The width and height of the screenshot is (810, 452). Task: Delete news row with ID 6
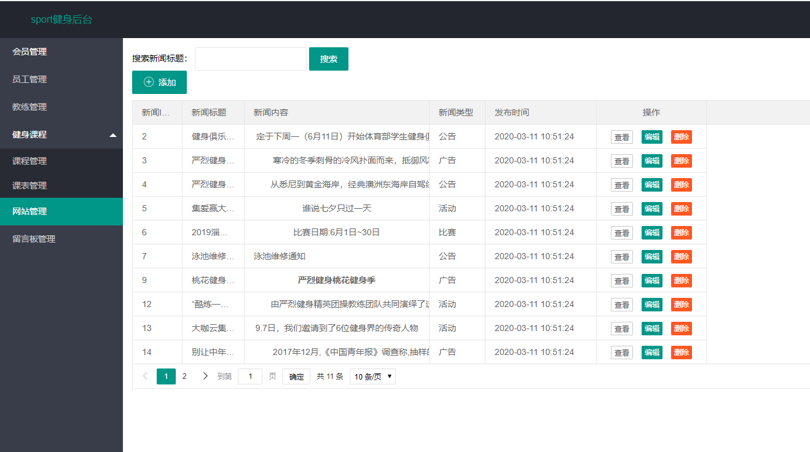(x=682, y=233)
